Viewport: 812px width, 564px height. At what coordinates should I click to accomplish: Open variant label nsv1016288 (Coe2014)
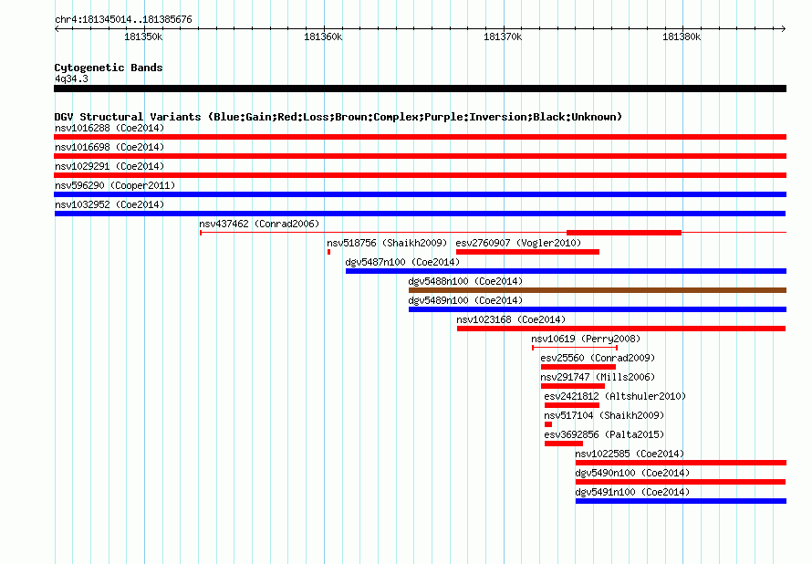pyautogui.click(x=109, y=128)
